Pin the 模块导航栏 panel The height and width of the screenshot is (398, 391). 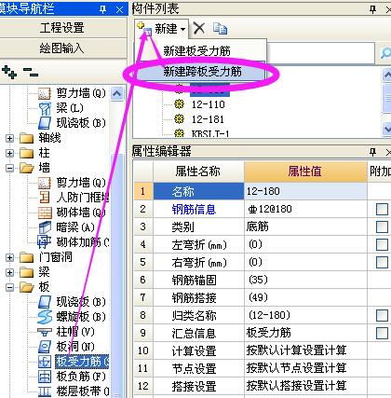(x=102, y=9)
